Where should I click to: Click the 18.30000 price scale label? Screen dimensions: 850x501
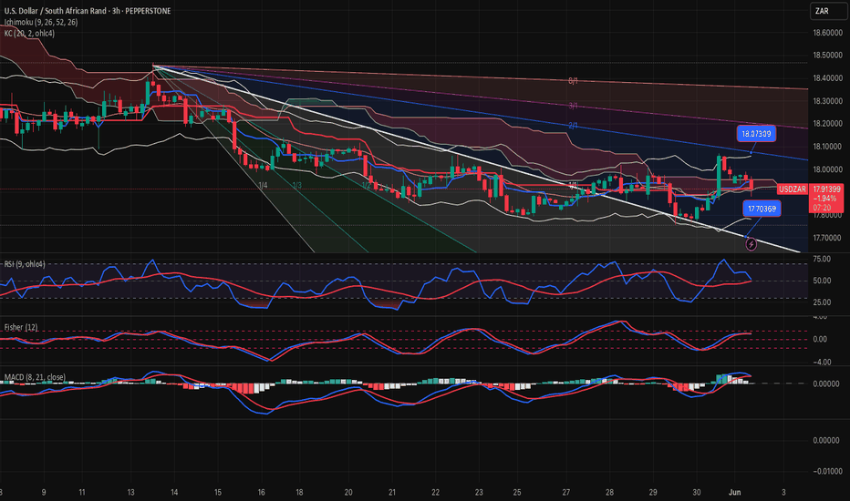coord(827,101)
